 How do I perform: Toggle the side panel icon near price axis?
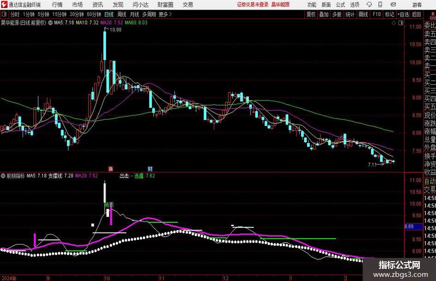tap(400, 23)
